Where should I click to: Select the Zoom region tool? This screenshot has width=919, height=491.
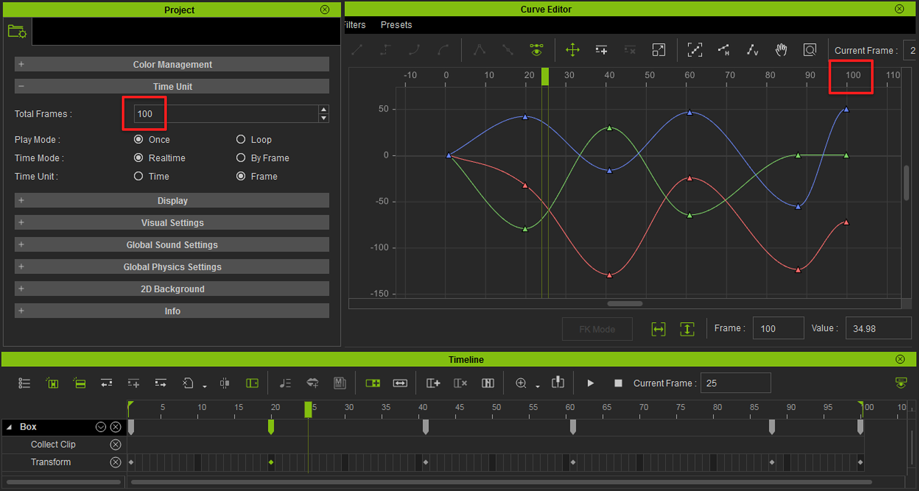pos(810,49)
